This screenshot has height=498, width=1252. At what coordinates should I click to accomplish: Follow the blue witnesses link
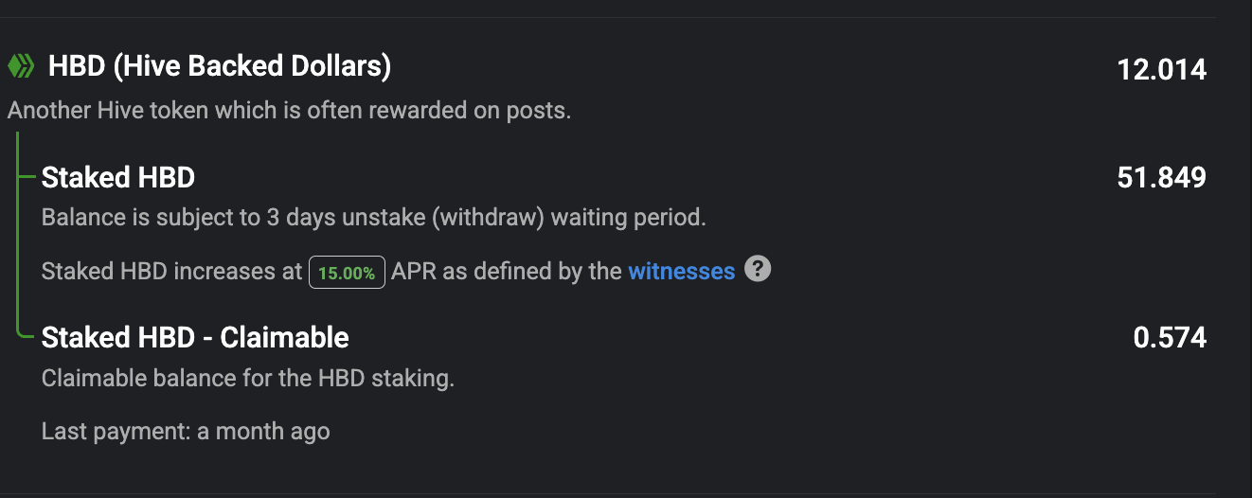coord(682,272)
